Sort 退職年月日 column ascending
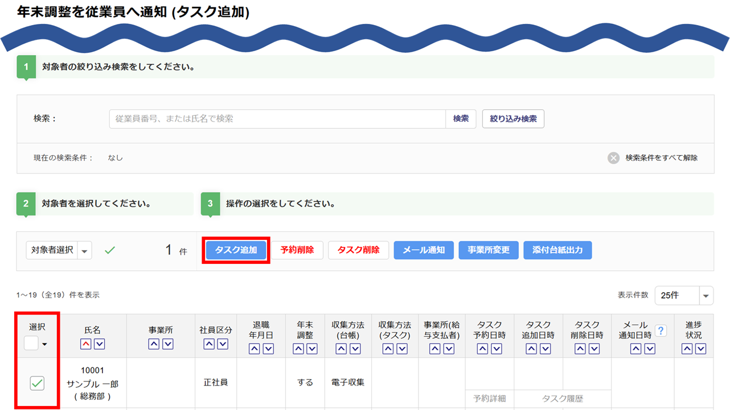 click(x=255, y=349)
